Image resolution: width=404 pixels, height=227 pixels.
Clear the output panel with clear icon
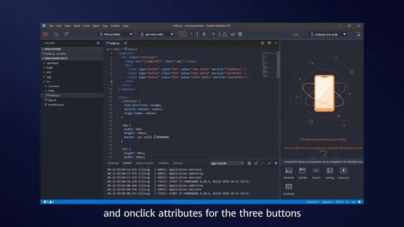tap(249, 163)
